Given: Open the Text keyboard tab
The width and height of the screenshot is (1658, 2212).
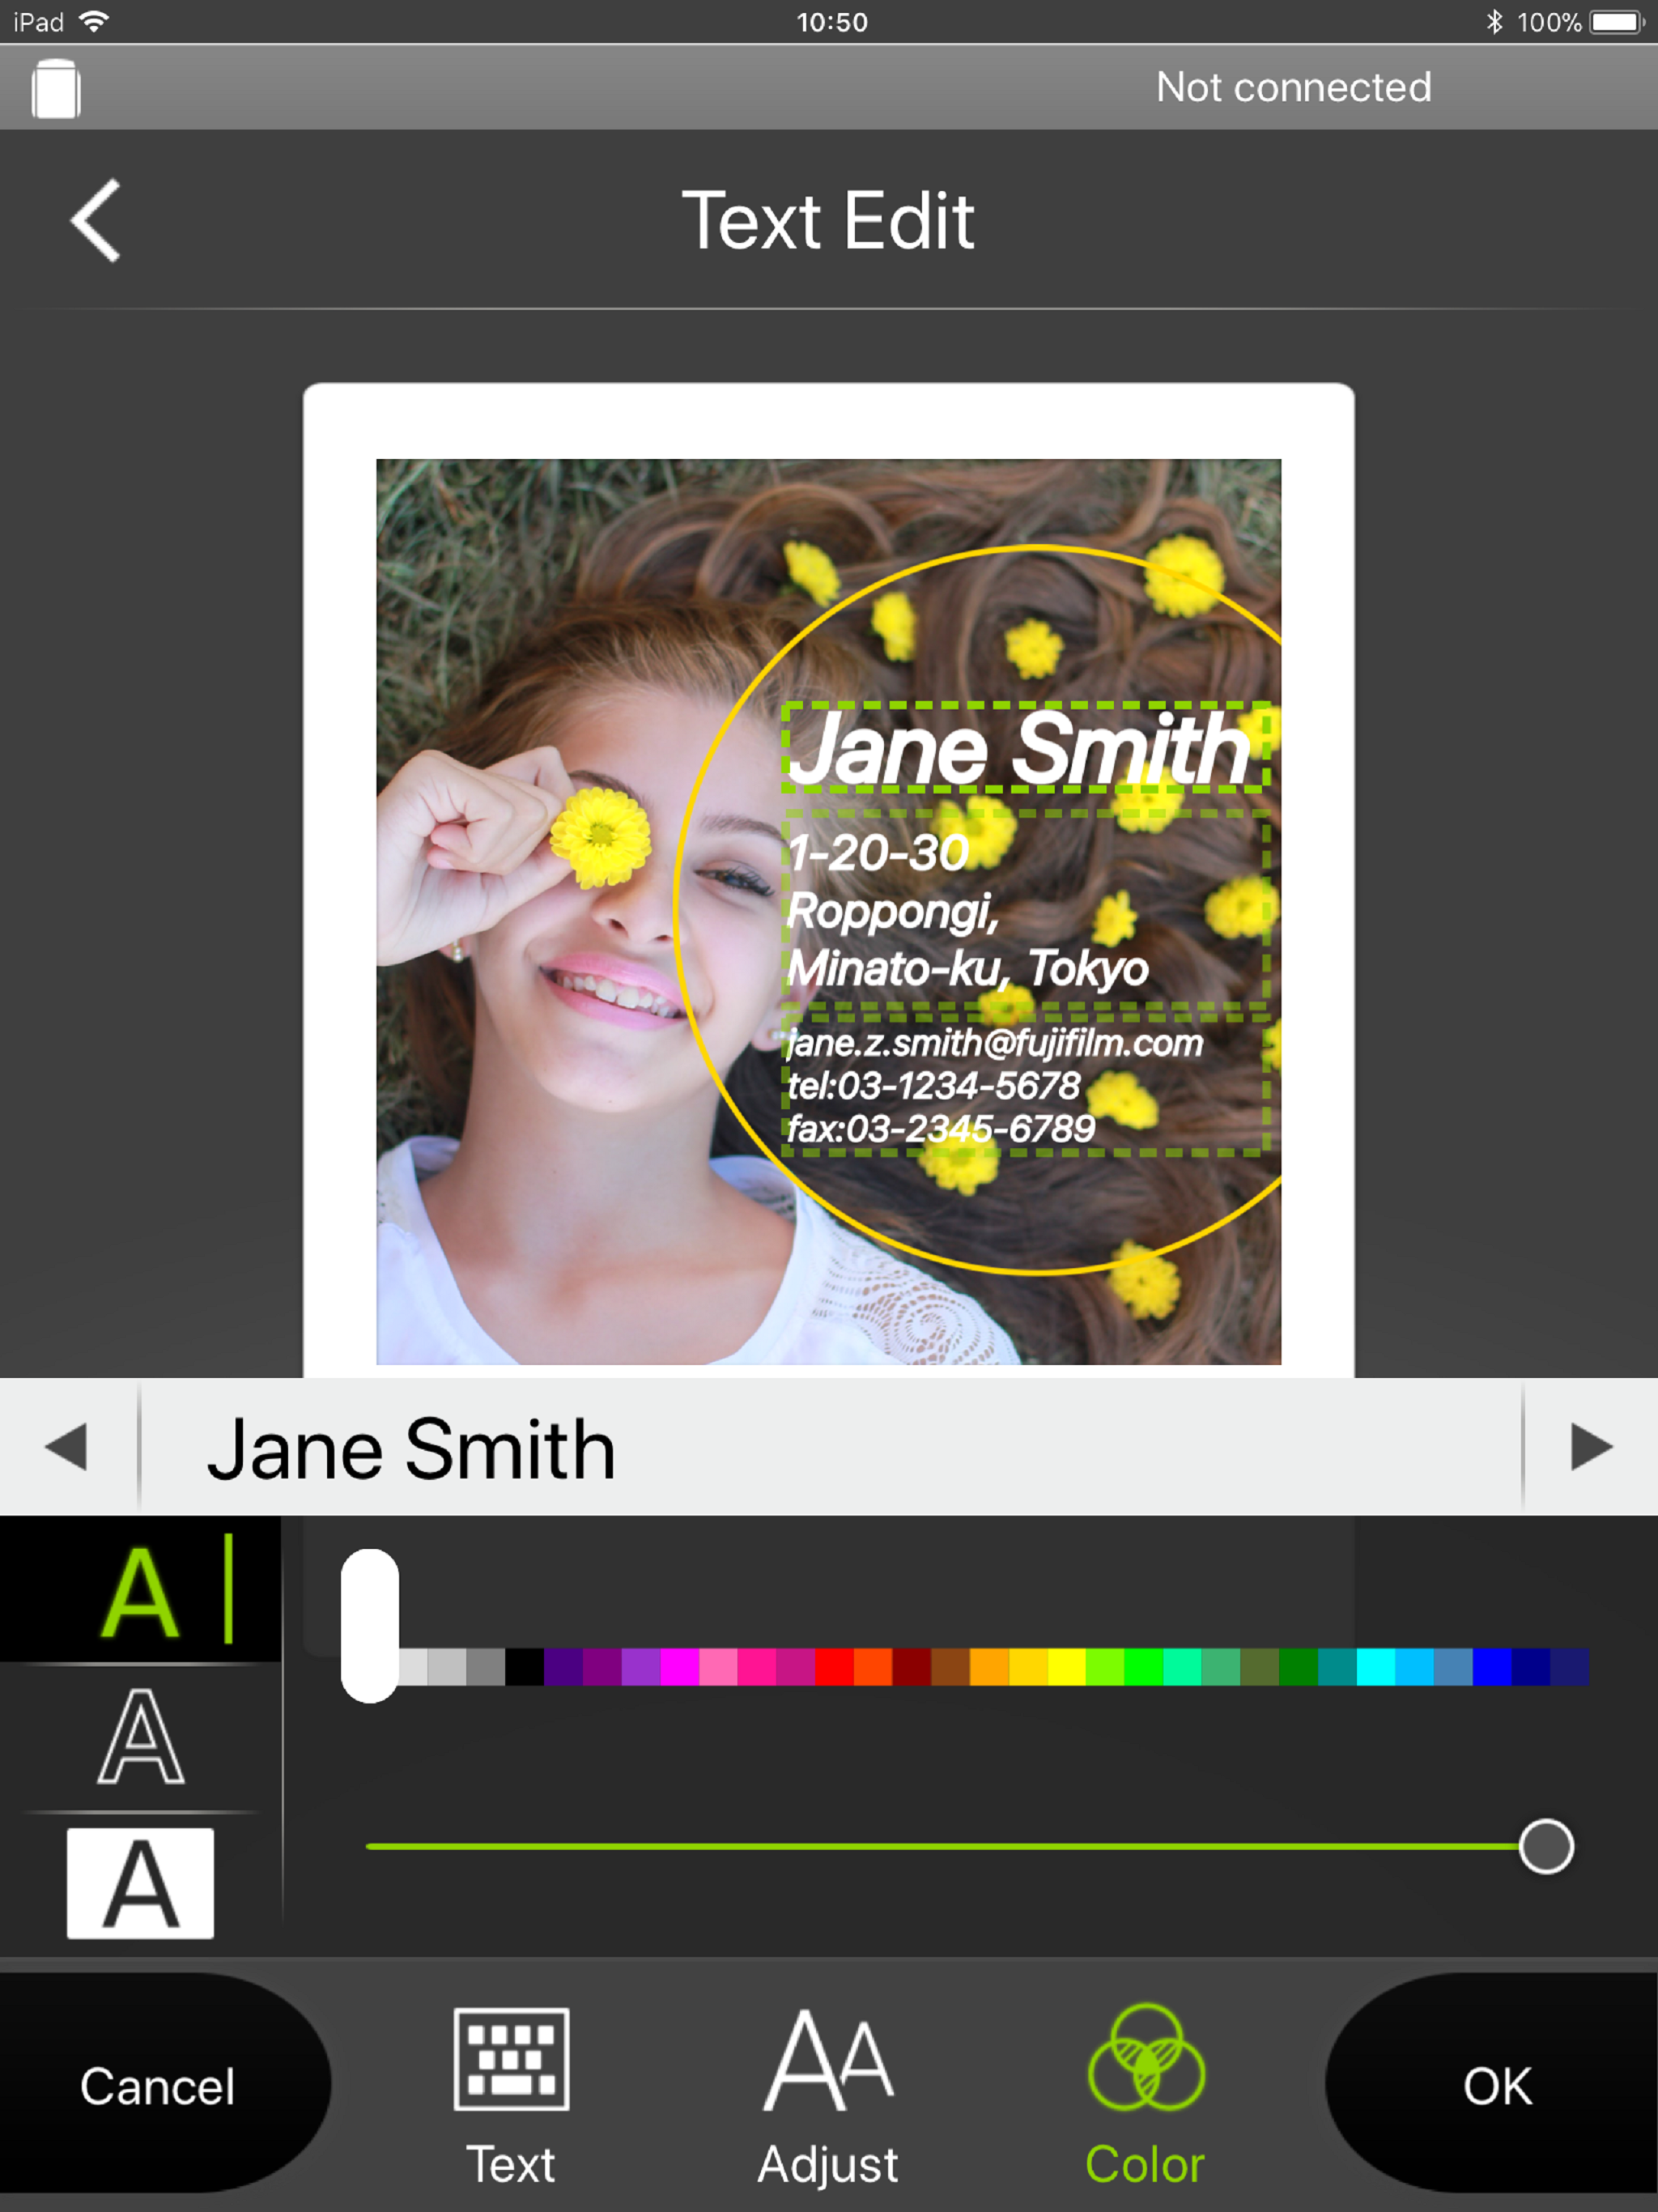Looking at the screenshot, I should [x=511, y=2096].
